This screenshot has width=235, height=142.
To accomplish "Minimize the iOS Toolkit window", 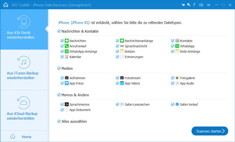I will click(x=217, y=5).
